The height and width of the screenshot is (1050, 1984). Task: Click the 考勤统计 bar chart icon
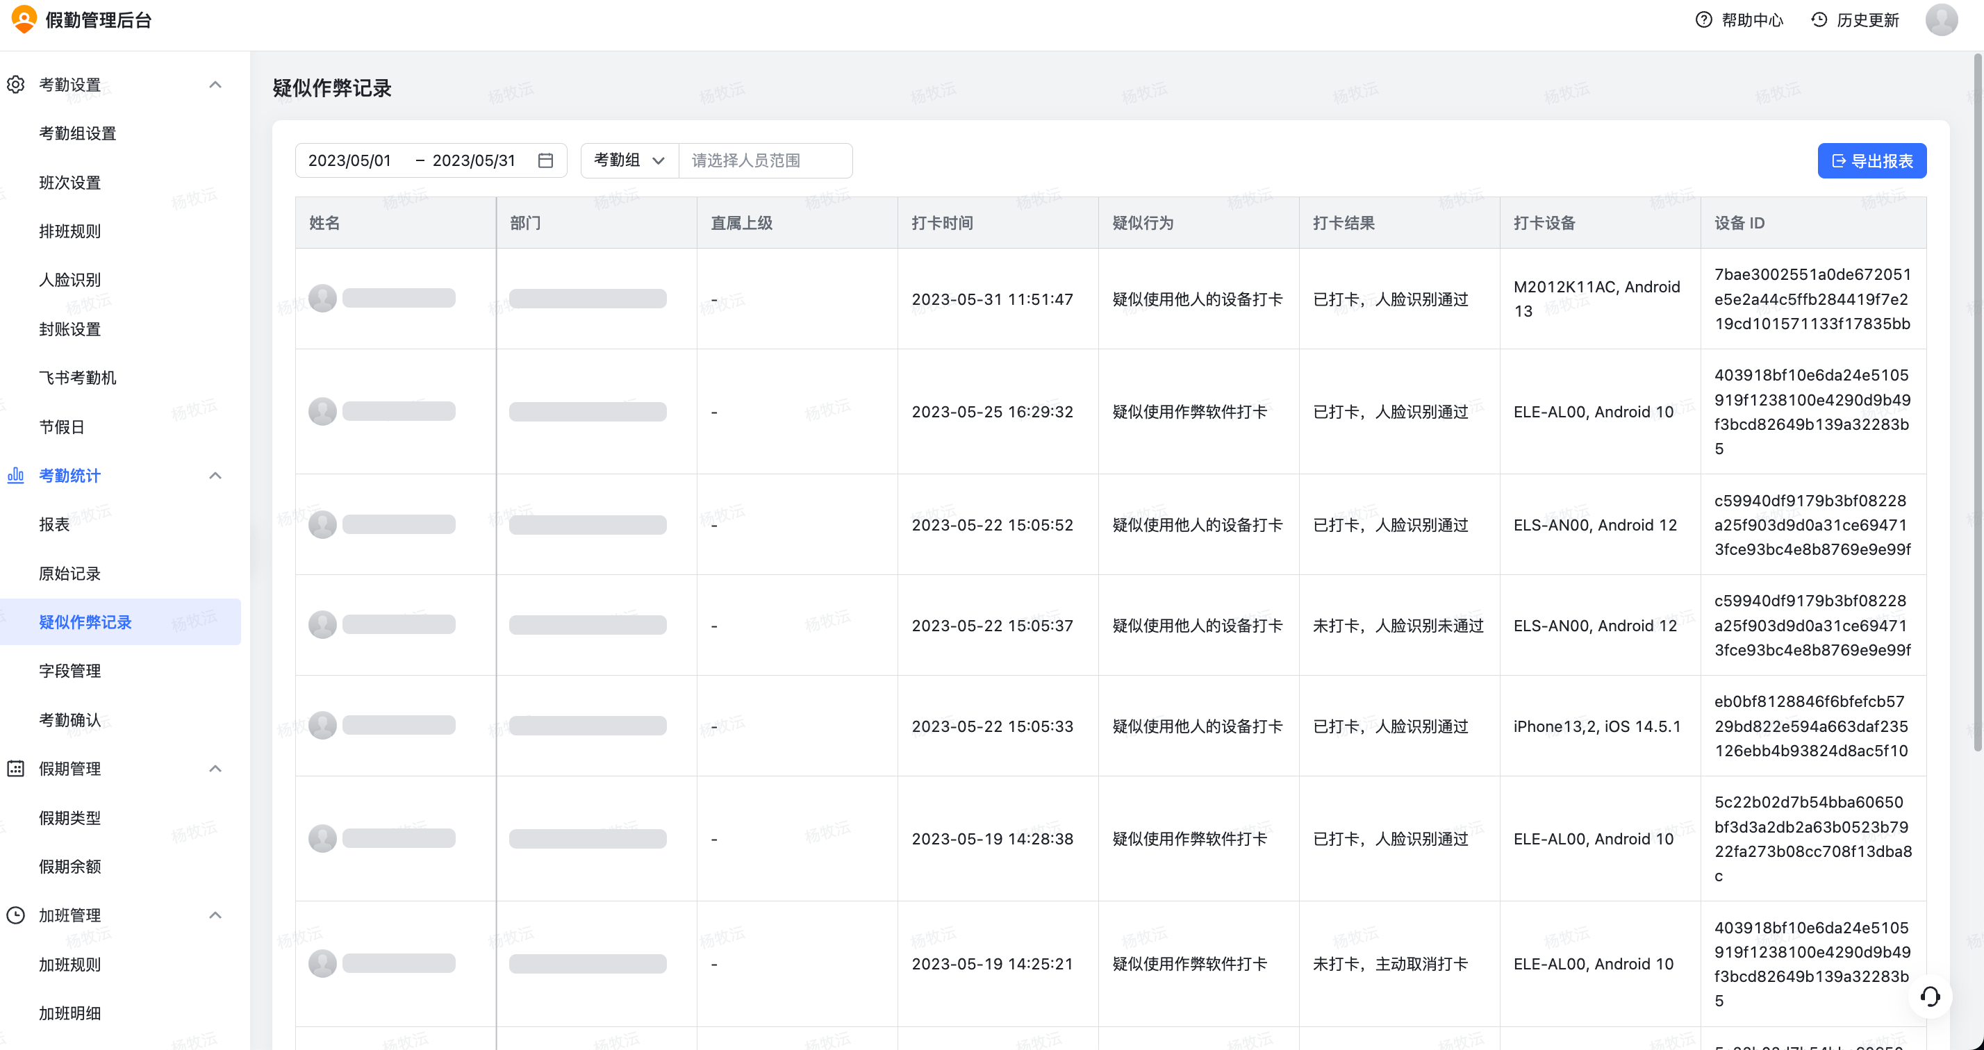click(x=15, y=476)
